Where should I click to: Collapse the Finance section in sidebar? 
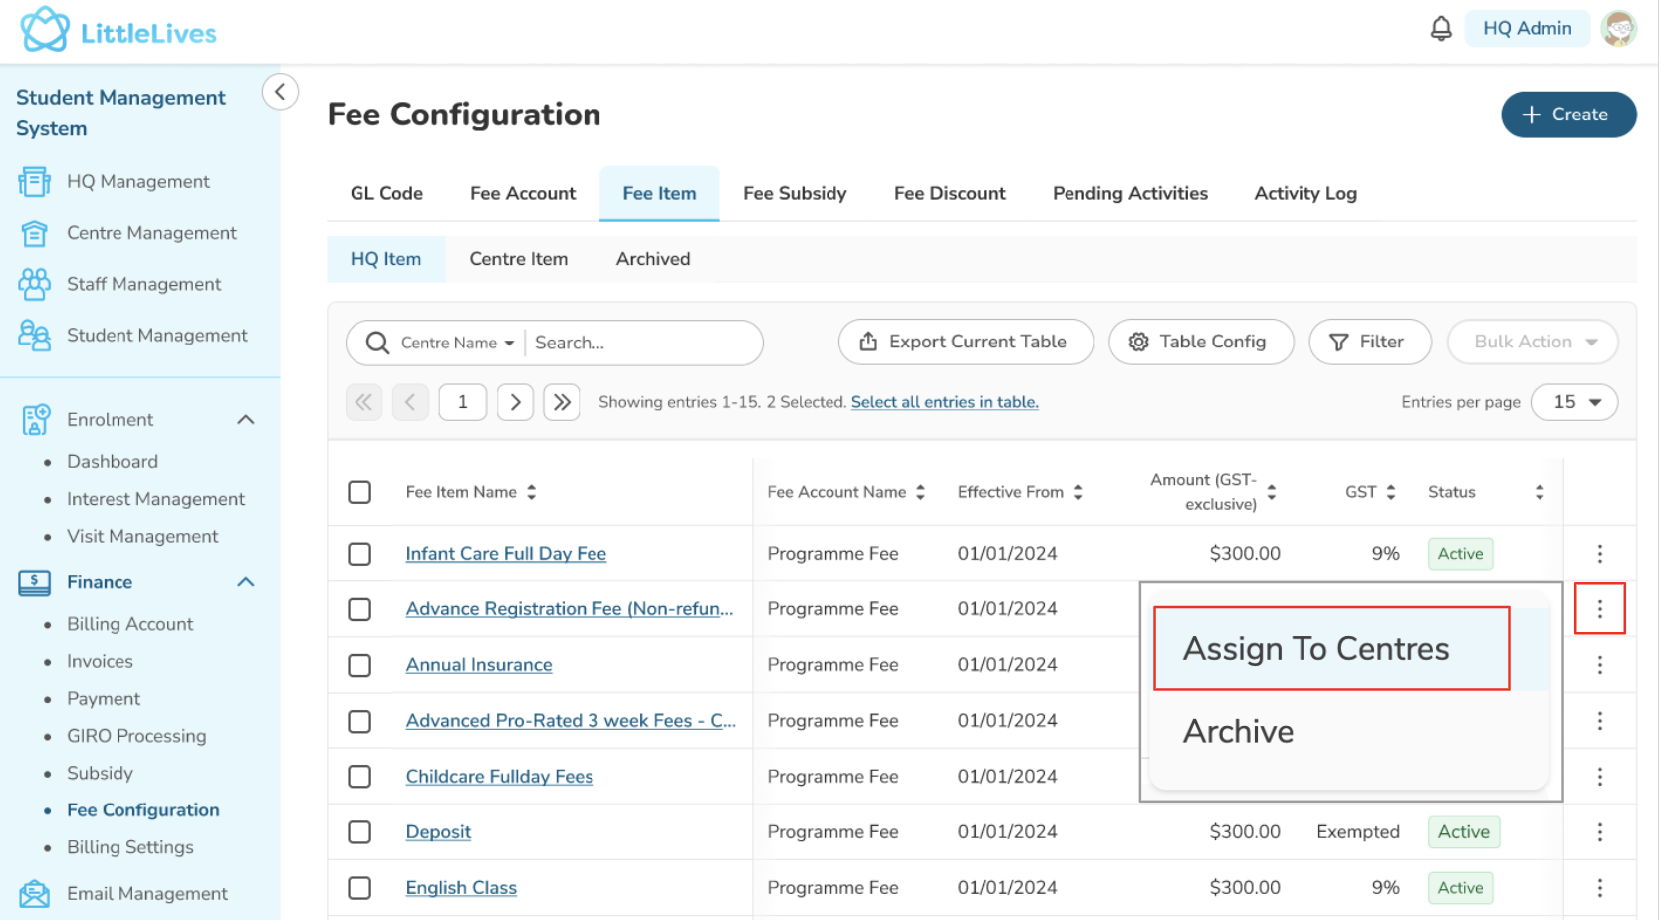coord(246,582)
